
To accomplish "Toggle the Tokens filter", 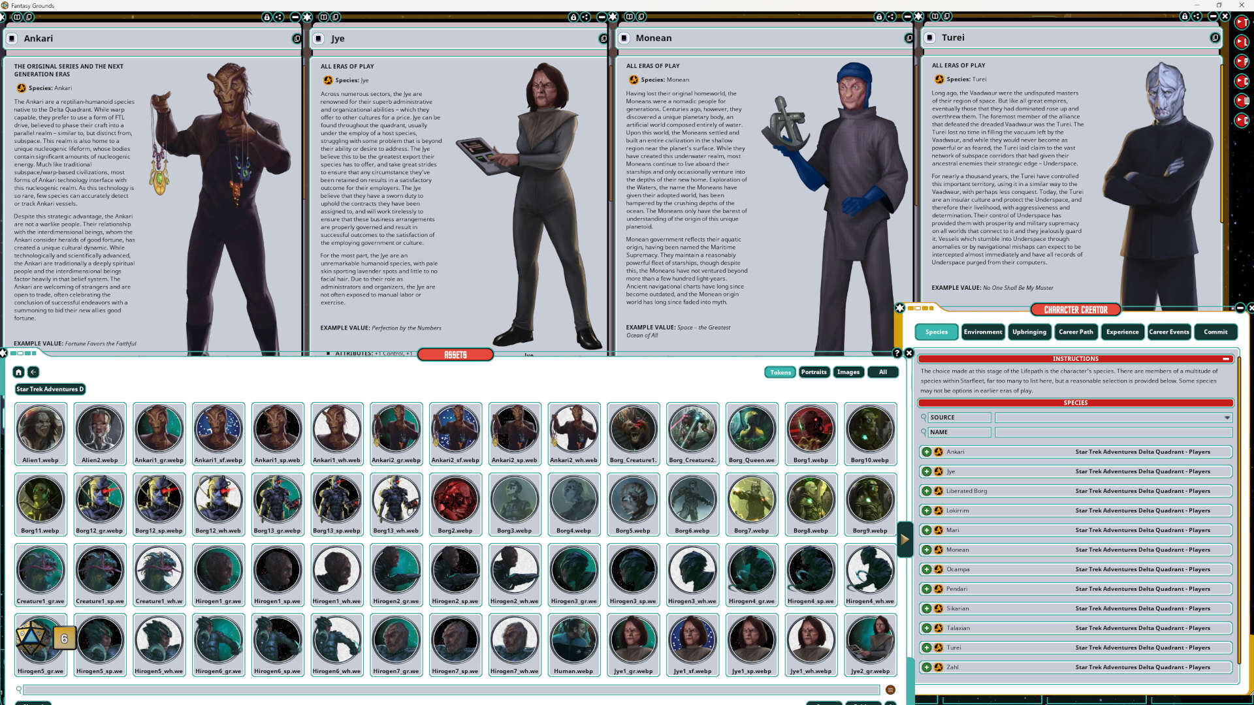I will coord(779,372).
